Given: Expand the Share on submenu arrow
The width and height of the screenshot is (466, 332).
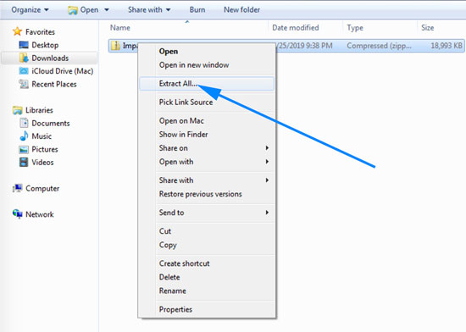Looking at the screenshot, I should click(x=267, y=148).
